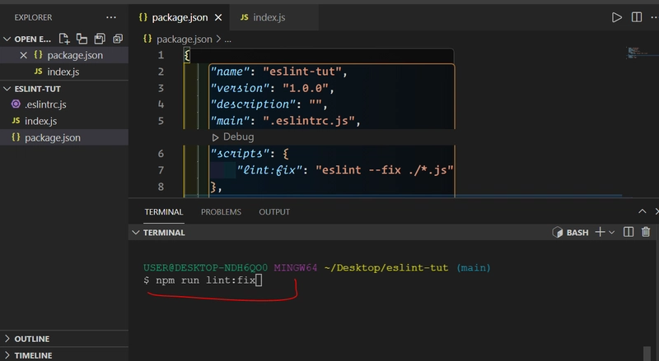Close package.json in the Open Editors list
659x361 pixels.
pos(23,55)
